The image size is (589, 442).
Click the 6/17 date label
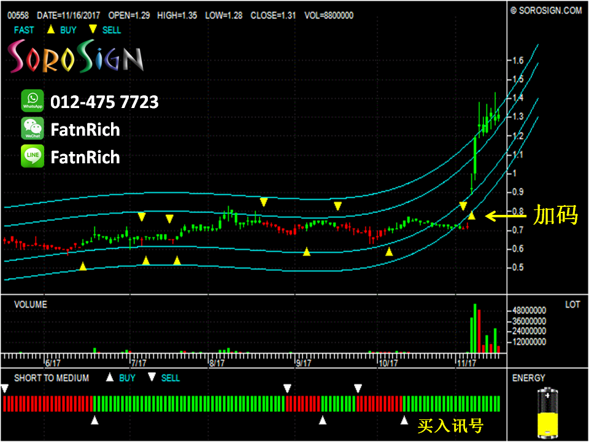[x=53, y=363]
